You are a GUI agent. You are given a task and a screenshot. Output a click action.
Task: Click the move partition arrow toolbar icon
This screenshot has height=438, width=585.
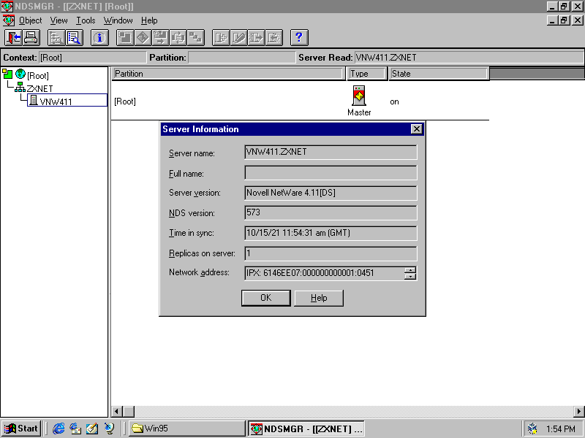click(x=160, y=38)
